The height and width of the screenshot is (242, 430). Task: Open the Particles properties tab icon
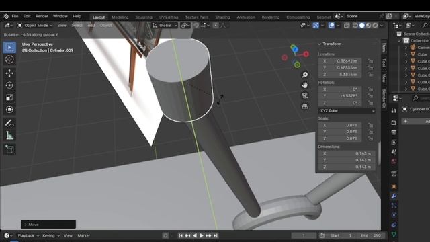[x=394, y=206]
